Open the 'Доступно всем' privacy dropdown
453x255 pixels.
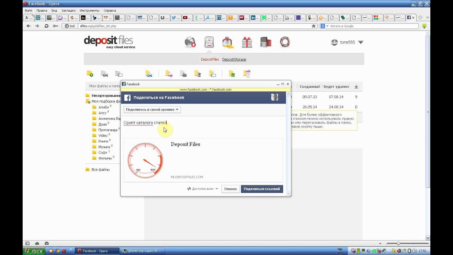[203, 189]
